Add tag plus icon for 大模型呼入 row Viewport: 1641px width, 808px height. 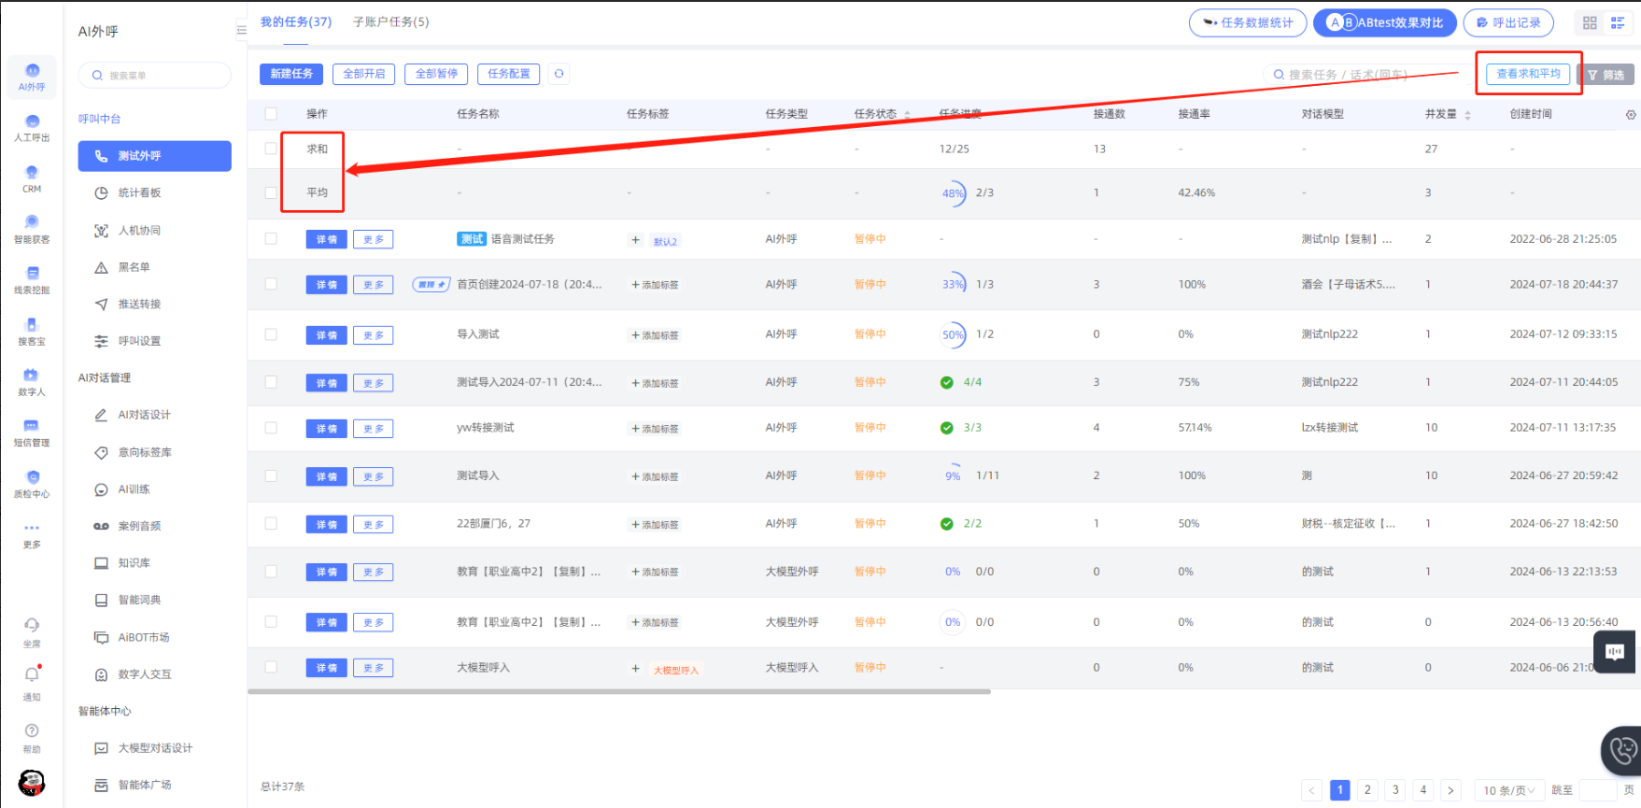pos(635,669)
